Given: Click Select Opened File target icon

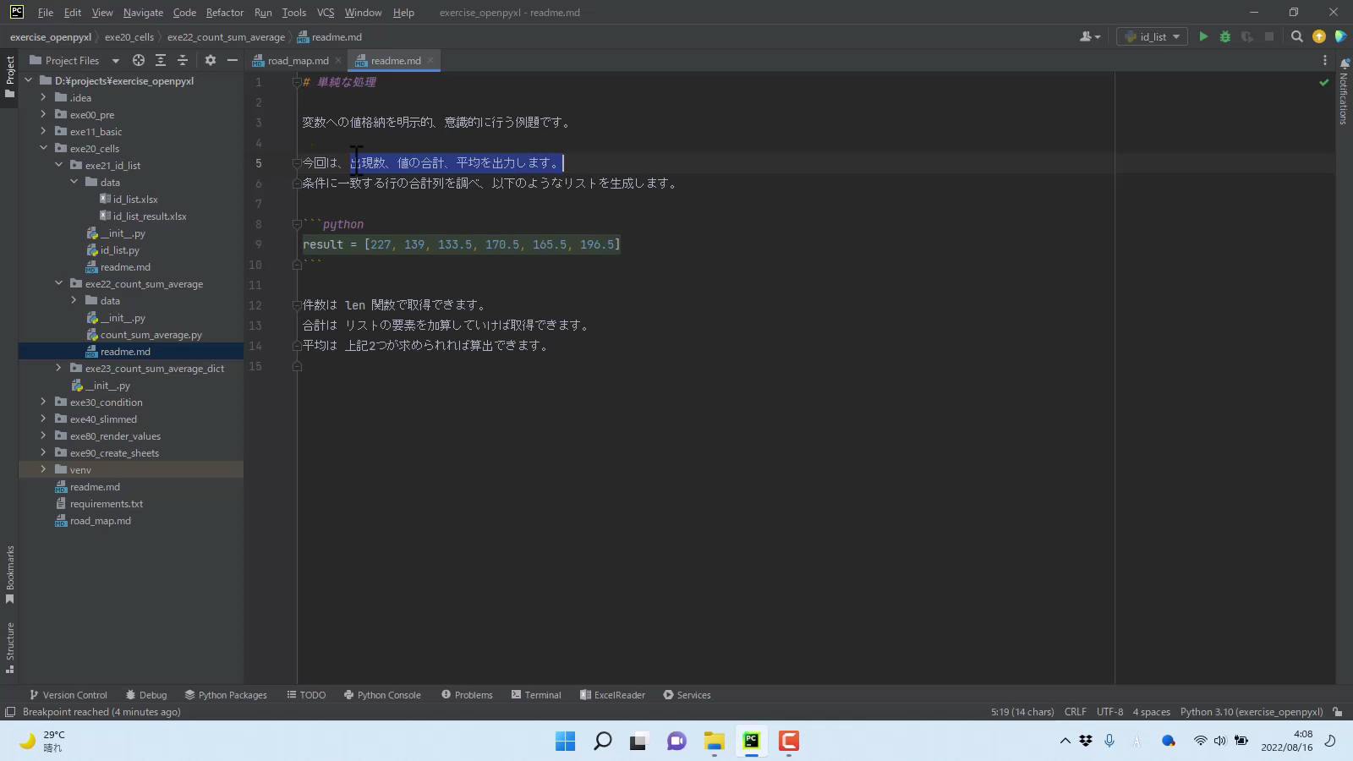Looking at the screenshot, I should 139,60.
